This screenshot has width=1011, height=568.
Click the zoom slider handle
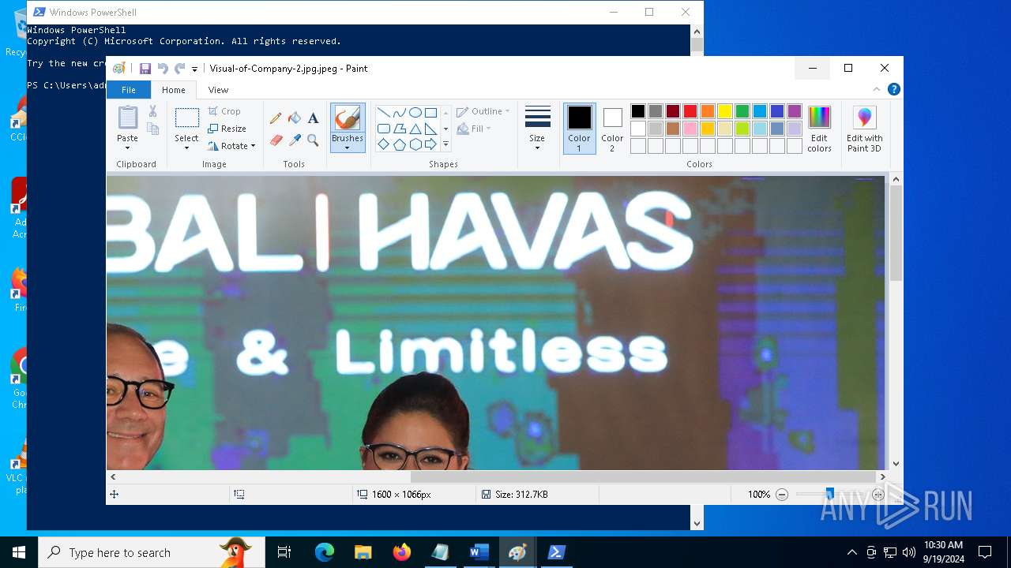[829, 495]
